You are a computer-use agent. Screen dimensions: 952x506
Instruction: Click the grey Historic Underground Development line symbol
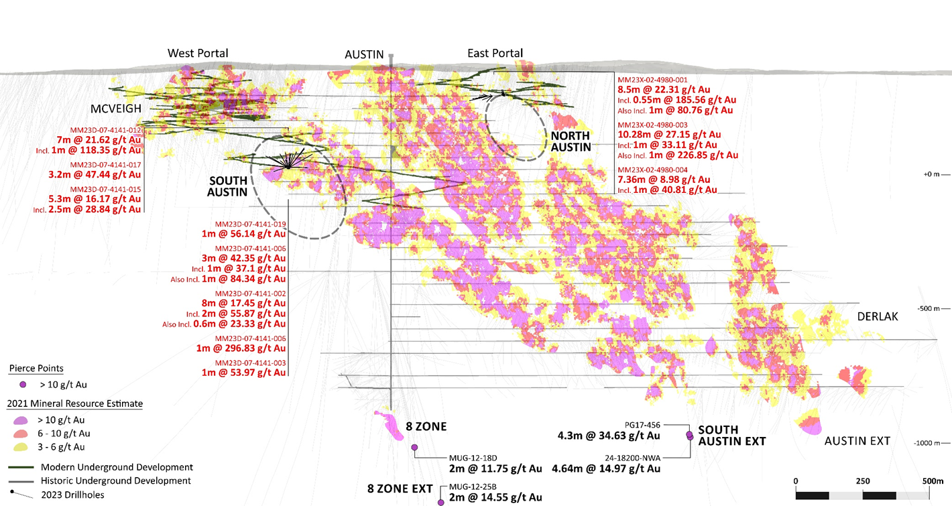tap(20, 481)
